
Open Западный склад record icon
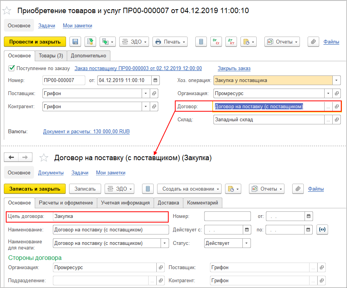(x=337, y=120)
